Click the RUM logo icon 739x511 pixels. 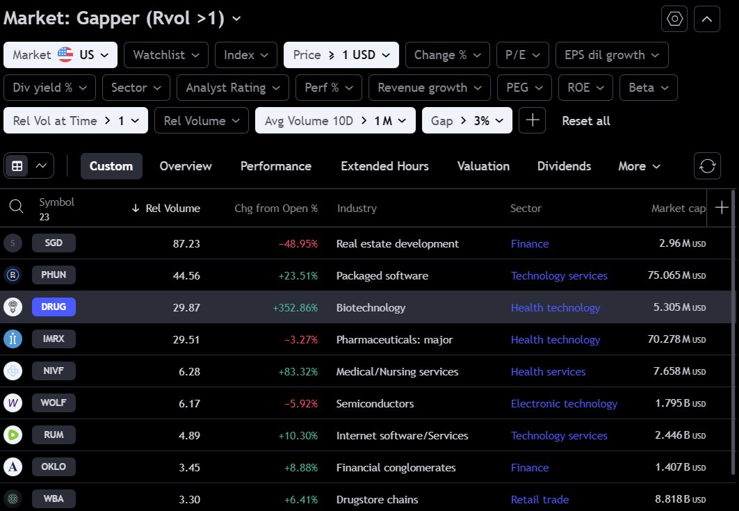pyautogui.click(x=13, y=435)
